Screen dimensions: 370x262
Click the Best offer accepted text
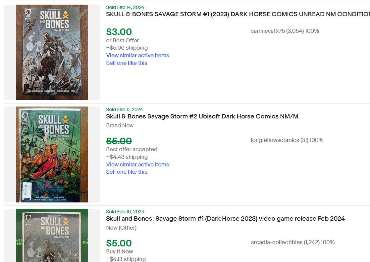coord(132,150)
